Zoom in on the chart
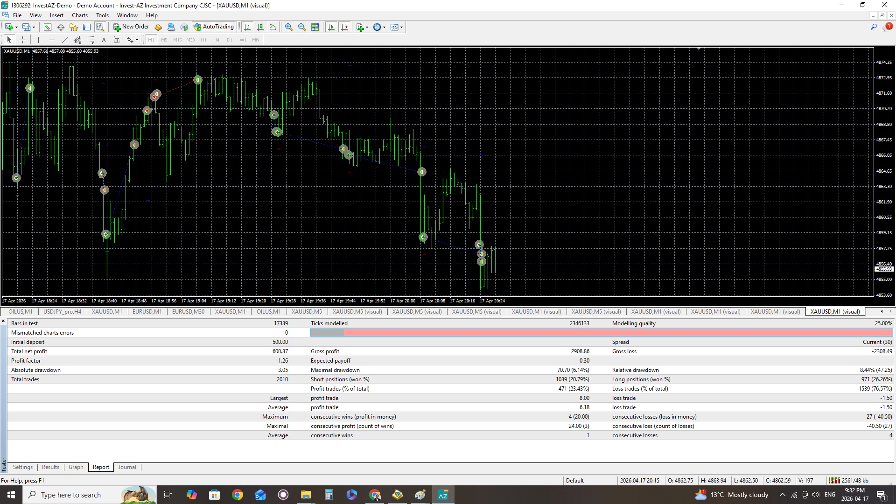This screenshot has width=896, height=504. coord(289,27)
